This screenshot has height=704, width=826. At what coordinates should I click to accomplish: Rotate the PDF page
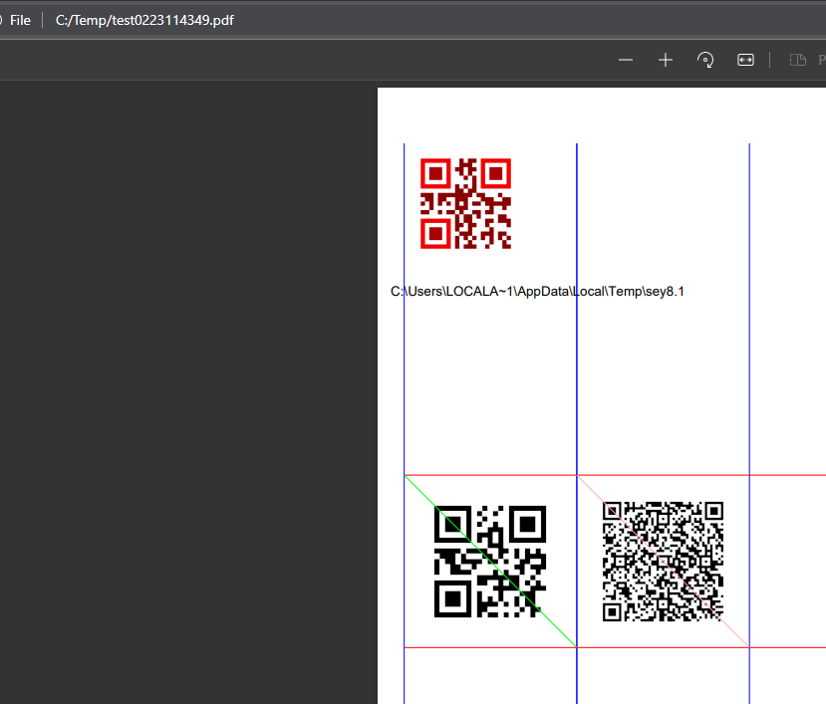[x=705, y=60]
